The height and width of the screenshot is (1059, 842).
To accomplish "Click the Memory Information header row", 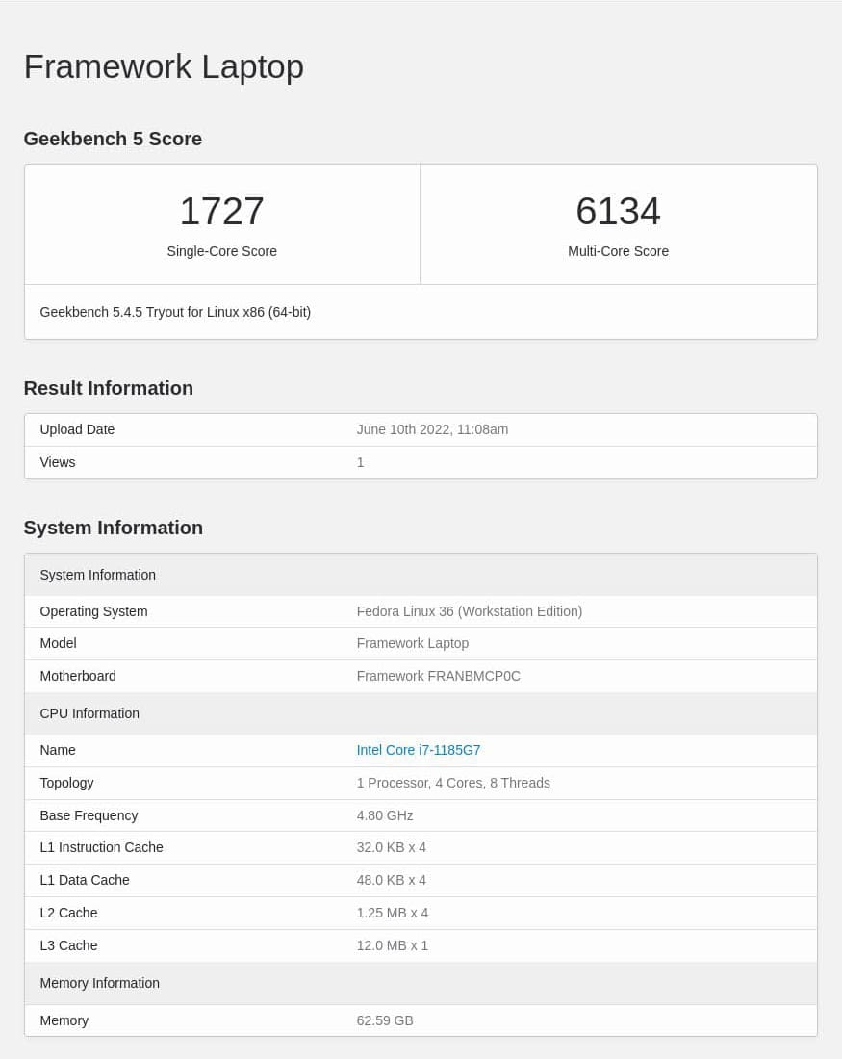I will [x=421, y=983].
